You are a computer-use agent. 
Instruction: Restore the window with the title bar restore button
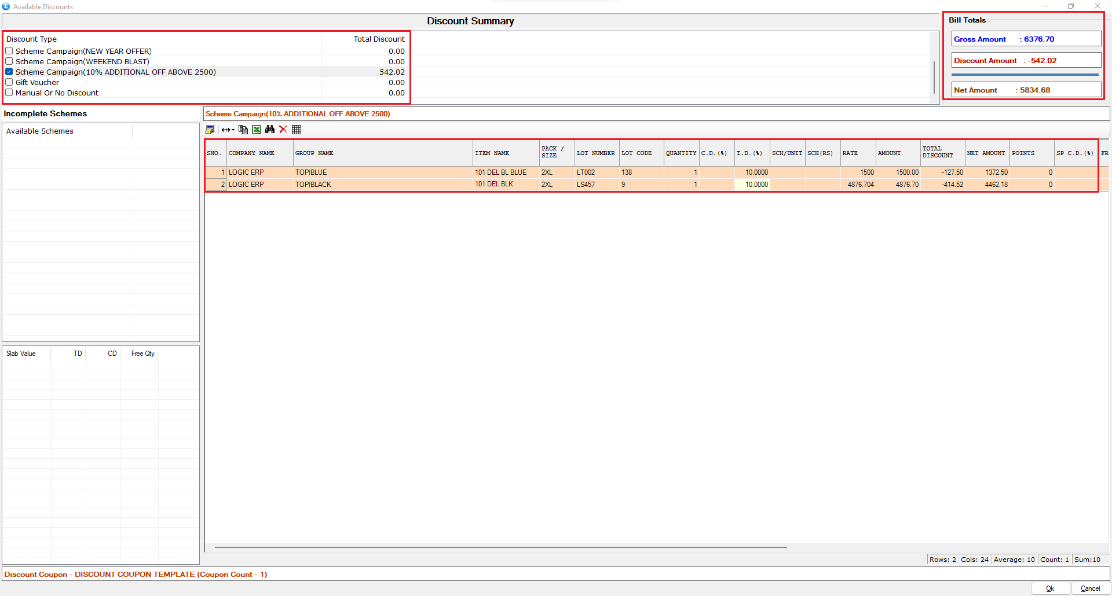(1071, 6)
